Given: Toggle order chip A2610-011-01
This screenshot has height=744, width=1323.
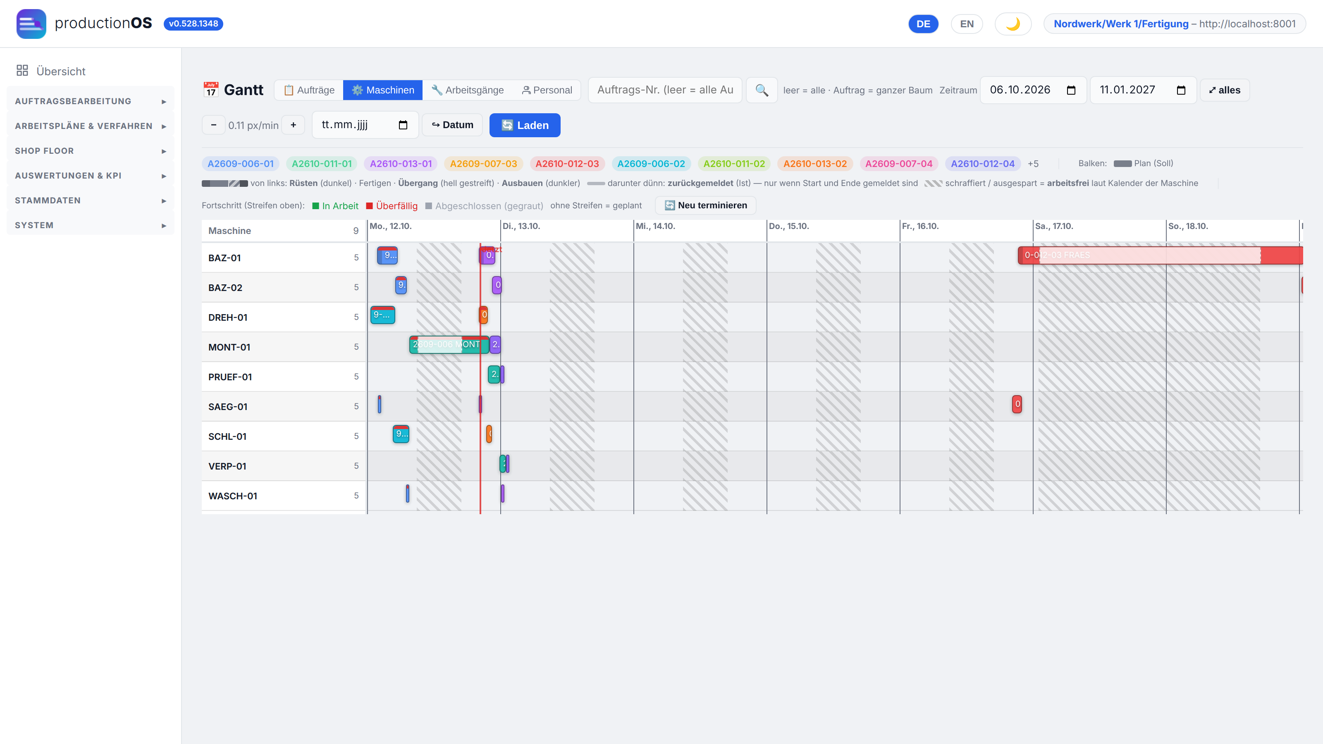Looking at the screenshot, I should coord(322,164).
